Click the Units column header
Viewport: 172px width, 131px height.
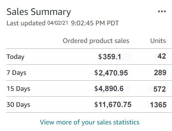click(x=158, y=41)
